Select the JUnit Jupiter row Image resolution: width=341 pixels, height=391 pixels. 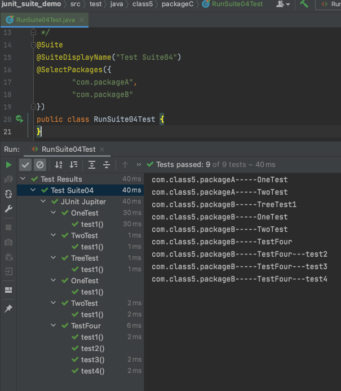point(80,201)
